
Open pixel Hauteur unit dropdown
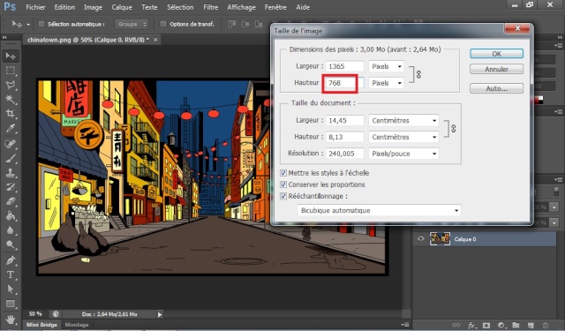coord(386,83)
